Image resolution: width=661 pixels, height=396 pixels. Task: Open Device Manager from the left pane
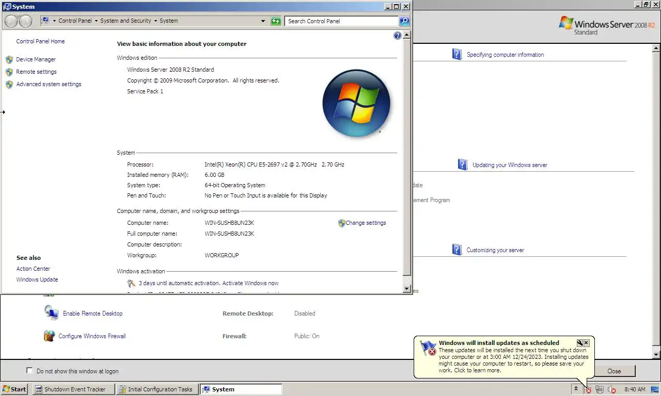click(x=36, y=59)
